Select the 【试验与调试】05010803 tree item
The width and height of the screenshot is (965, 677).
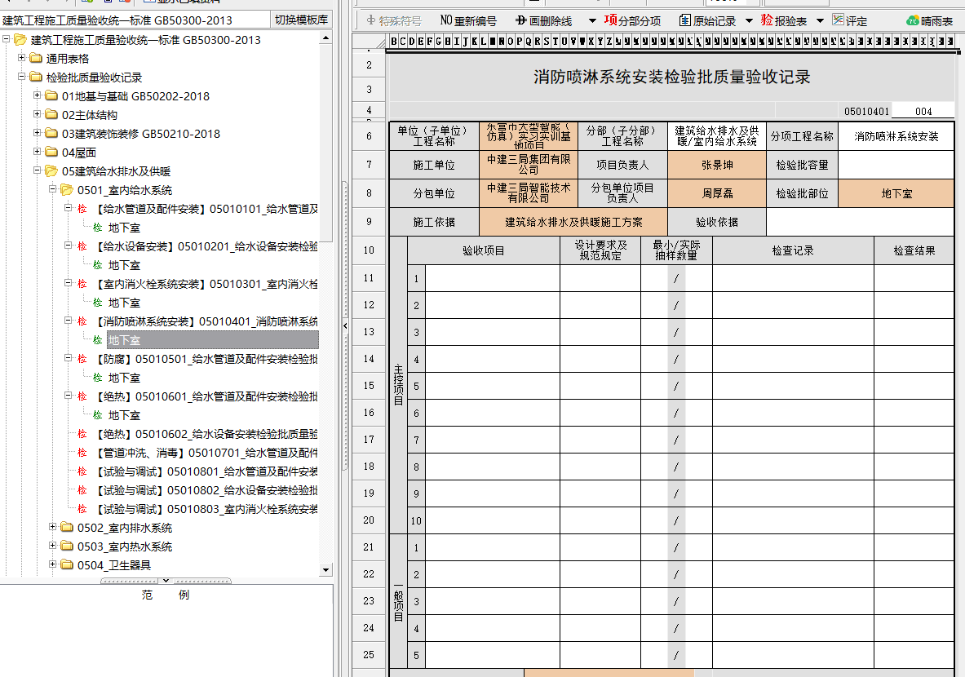[x=206, y=509]
